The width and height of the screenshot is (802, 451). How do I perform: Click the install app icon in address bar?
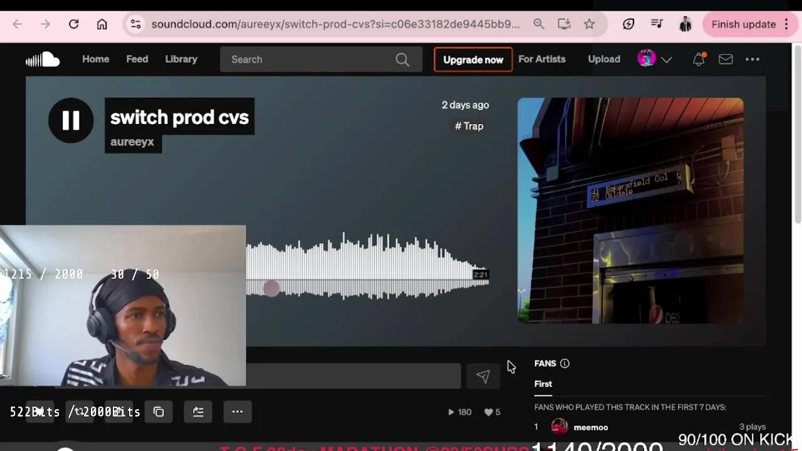point(564,24)
